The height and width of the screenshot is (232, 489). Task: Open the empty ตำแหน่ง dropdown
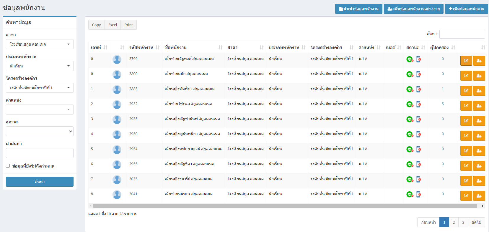point(40,110)
